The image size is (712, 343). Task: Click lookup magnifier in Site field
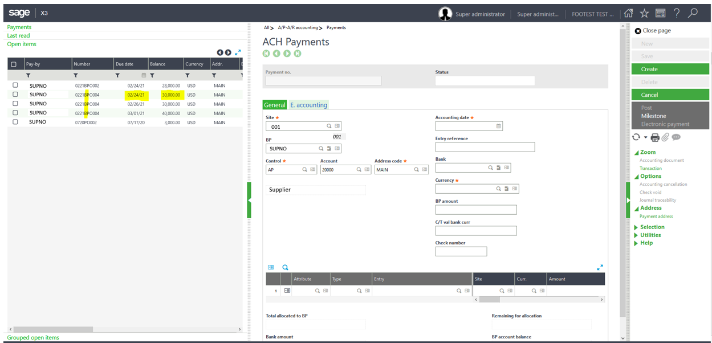(329, 126)
